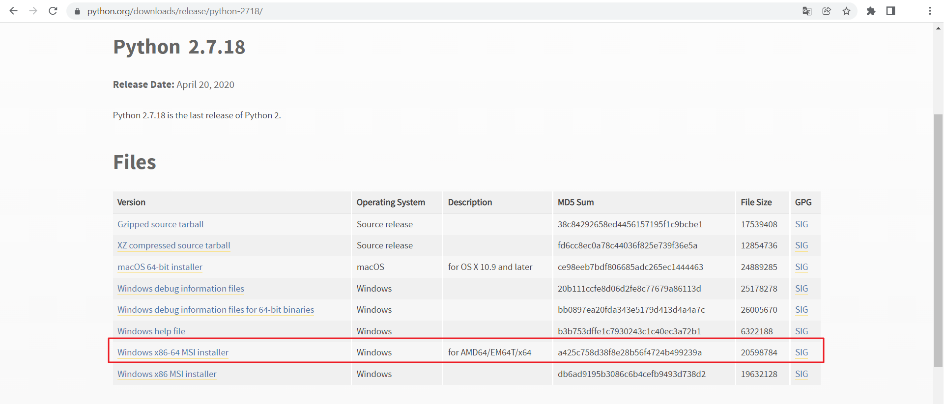Toggle the browser side panel

click(x=890, y=11)
